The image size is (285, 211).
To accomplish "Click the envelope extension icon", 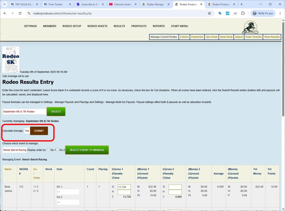I will pyautogui.click(x=235, y=13).
